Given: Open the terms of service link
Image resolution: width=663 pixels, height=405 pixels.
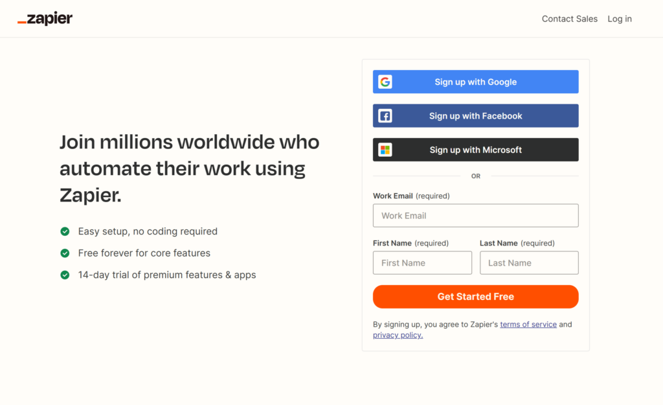Looking at the screenshot, I should [528, 325].
